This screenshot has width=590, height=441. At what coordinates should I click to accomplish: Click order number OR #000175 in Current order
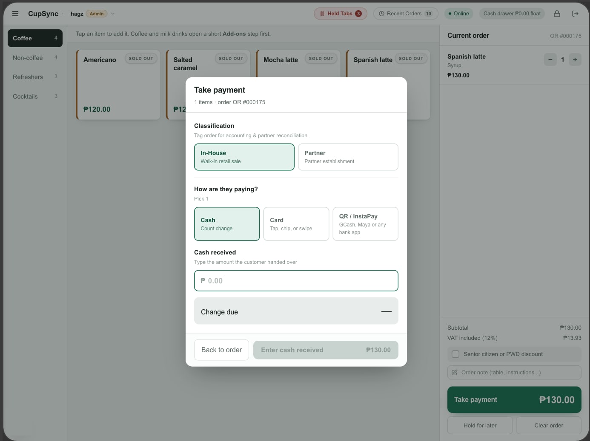565,36
